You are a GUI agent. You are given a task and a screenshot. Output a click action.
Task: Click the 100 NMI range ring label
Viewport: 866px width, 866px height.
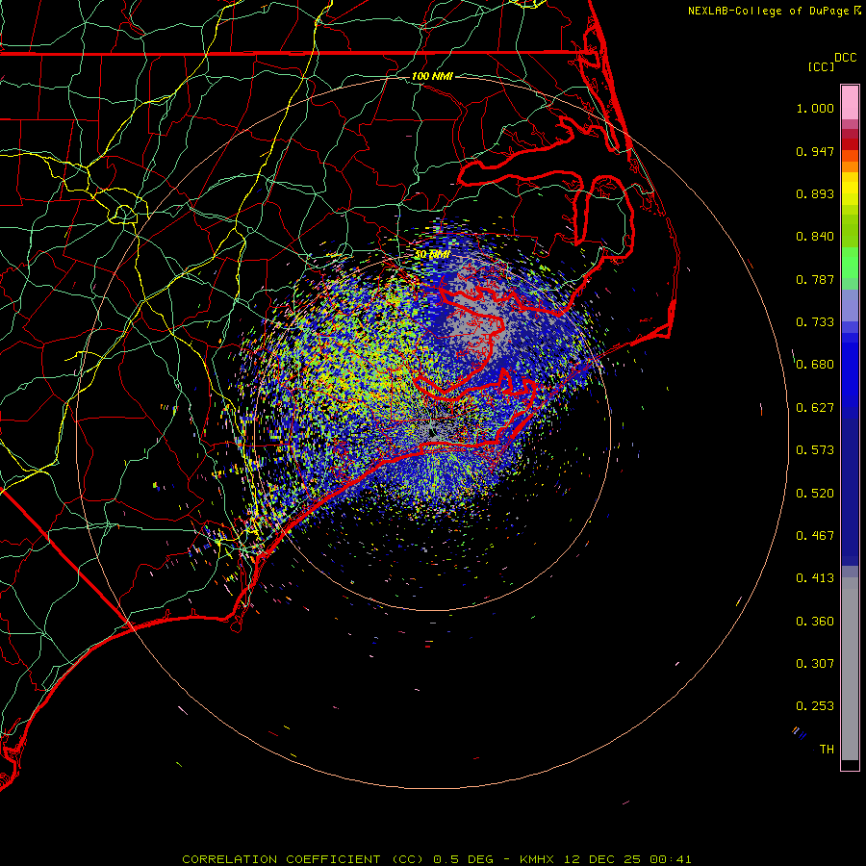(x=432, y=76)
